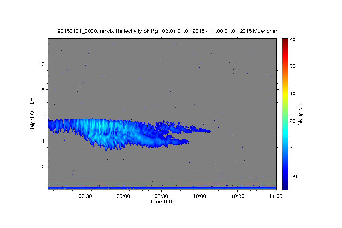Click the colorbar value 80

pyautogui.click(x=292, y=40)
